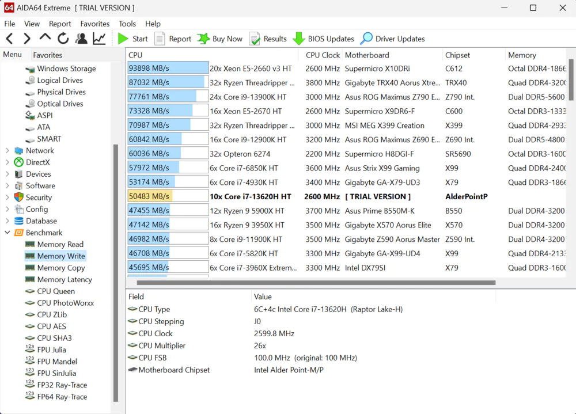
Task: Expand the Network tree node
Action: pos(7,151)
